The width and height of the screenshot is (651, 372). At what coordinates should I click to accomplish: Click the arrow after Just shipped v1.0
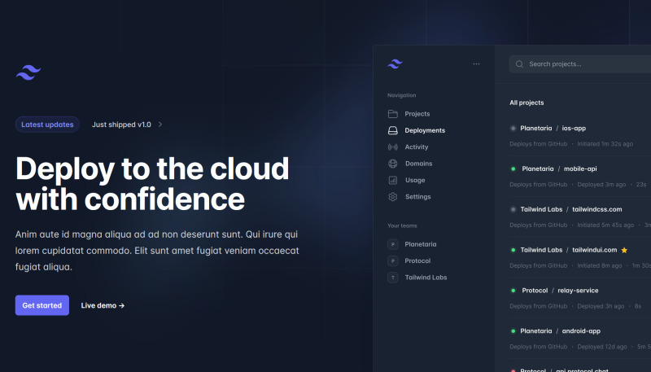tap(160, 125)
